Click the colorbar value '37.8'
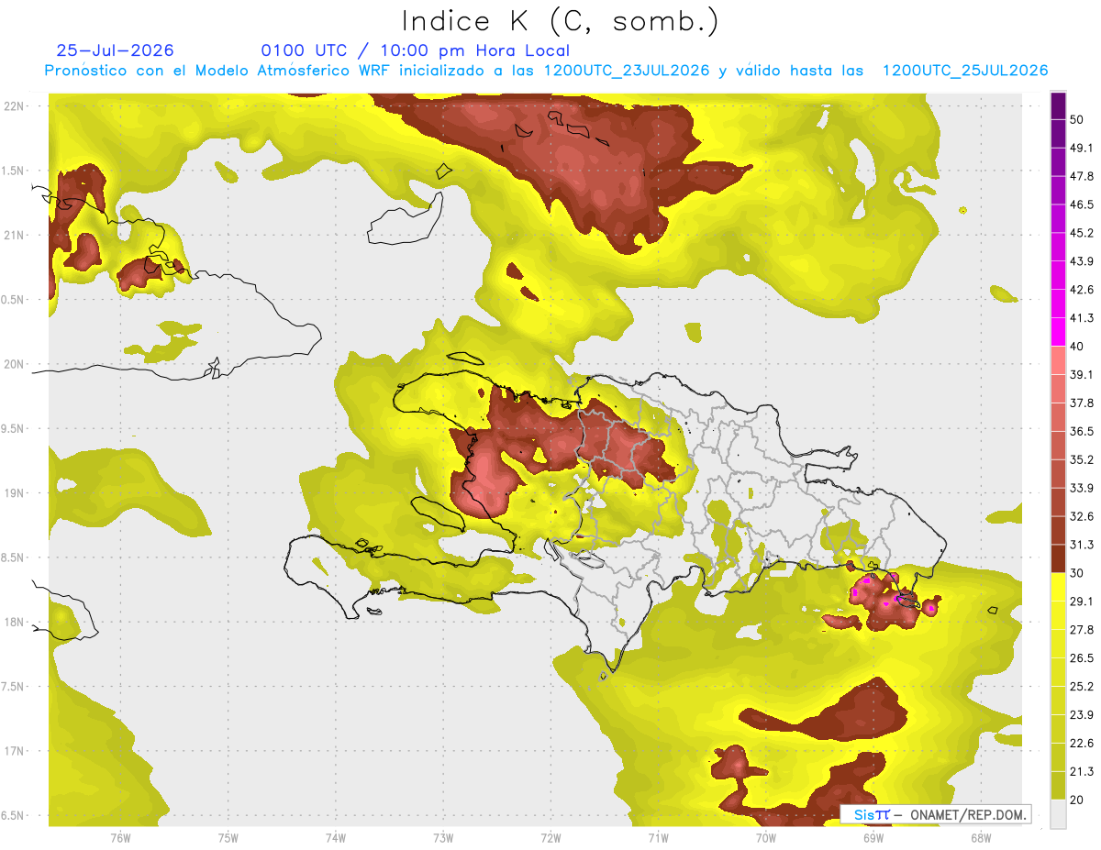 (1082, 403)
